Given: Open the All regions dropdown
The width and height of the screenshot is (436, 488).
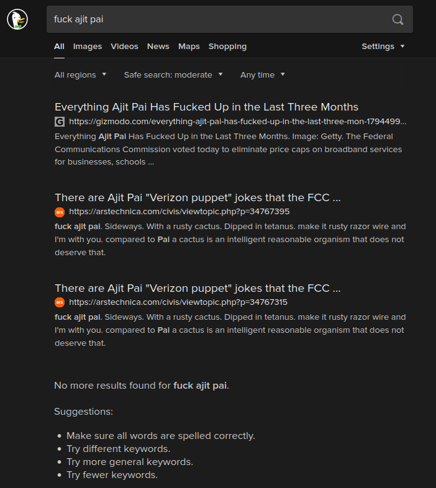Looking at the screenshot, I should tap(80, 75).
